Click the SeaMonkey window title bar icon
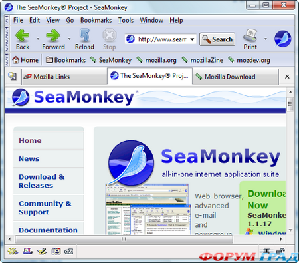299x263 pixels. coord(9,7)
